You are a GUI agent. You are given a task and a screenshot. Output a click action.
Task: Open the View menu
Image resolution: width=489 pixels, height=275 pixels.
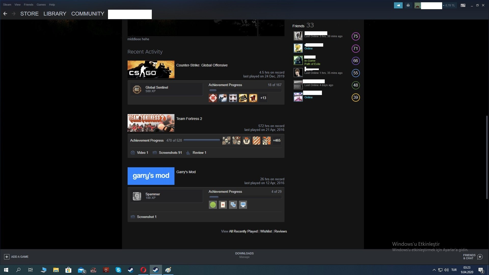point(18,5)
